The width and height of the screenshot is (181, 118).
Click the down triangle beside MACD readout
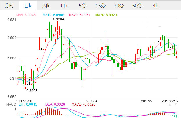176,104
